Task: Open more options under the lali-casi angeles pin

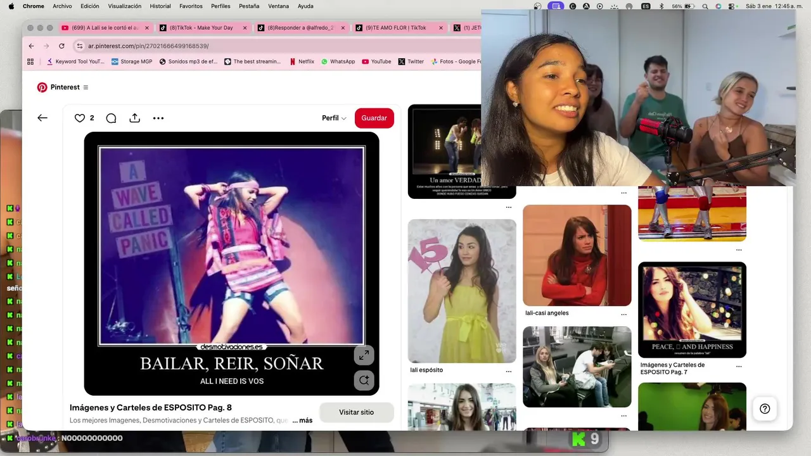Action: [623, 314]
